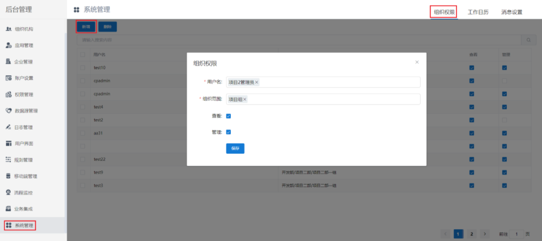This screenshot has width=542, height=241.
Task: Switch to the 工作日历 tab
Action: [x=478, y=12]
